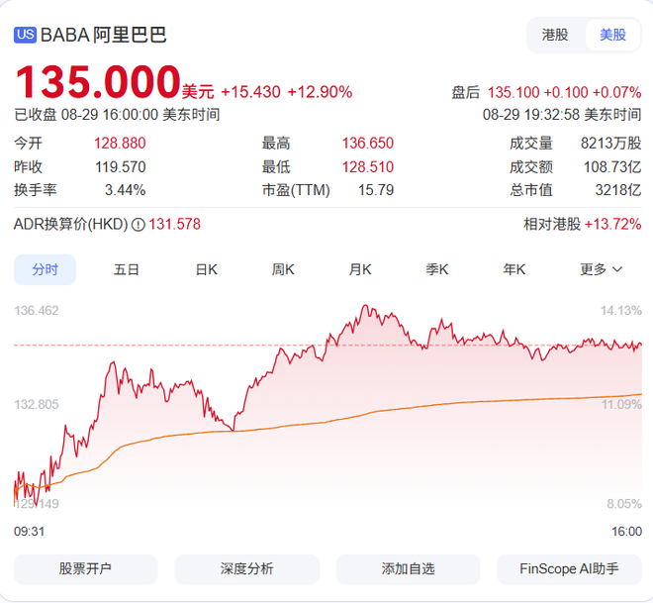Click the 相对港股 +13.72% premium value
This screenshot has width=653, height=603.
[612, 225]
